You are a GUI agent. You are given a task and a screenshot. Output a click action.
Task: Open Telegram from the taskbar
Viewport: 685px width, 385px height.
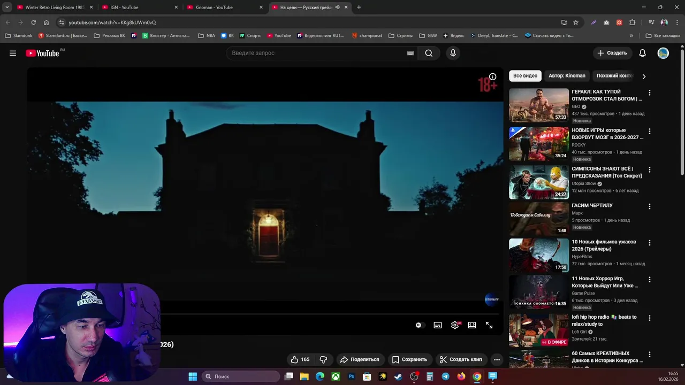pos(445,376)
